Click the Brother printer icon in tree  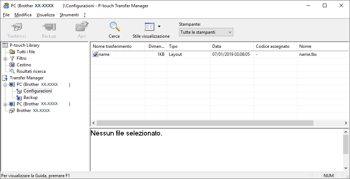tap(12, 111)
